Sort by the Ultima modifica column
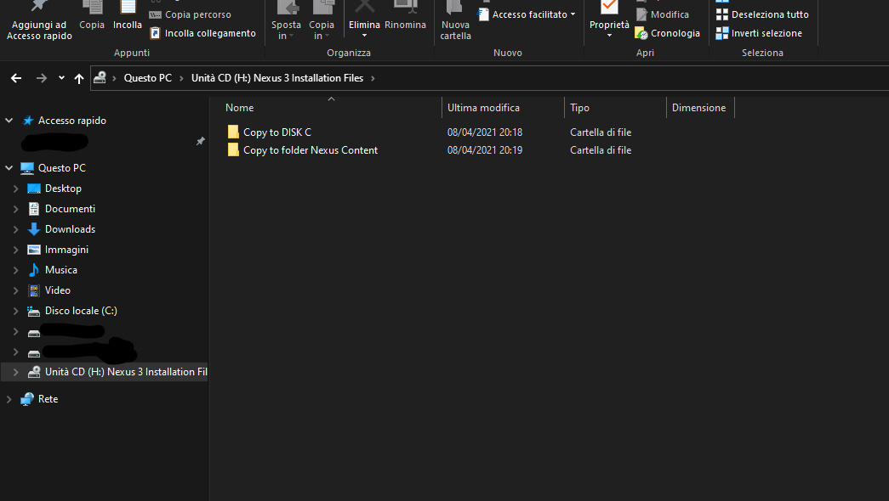Viewport: 889px width, 501px height. (x=483, y=108)
